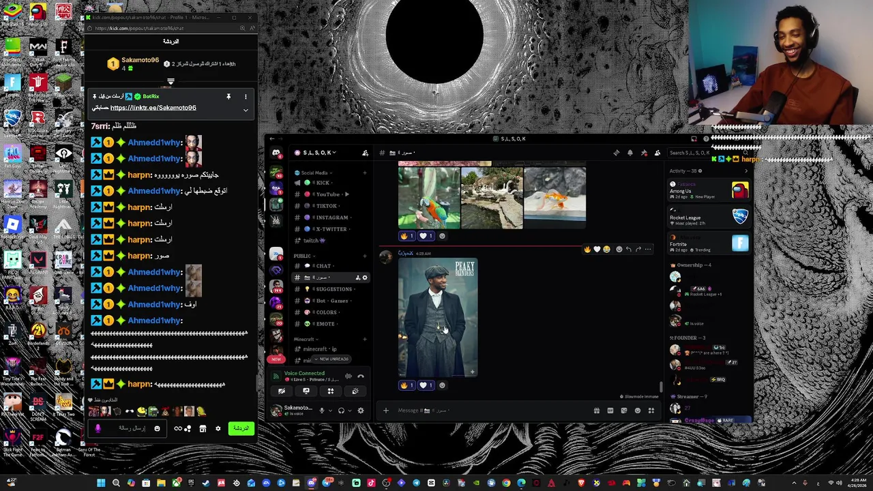The image size is (873, 491).
Task: Toggle fire reaction under Peaky Blinders image
Action: pyautogui.click(x=407, y=385)
